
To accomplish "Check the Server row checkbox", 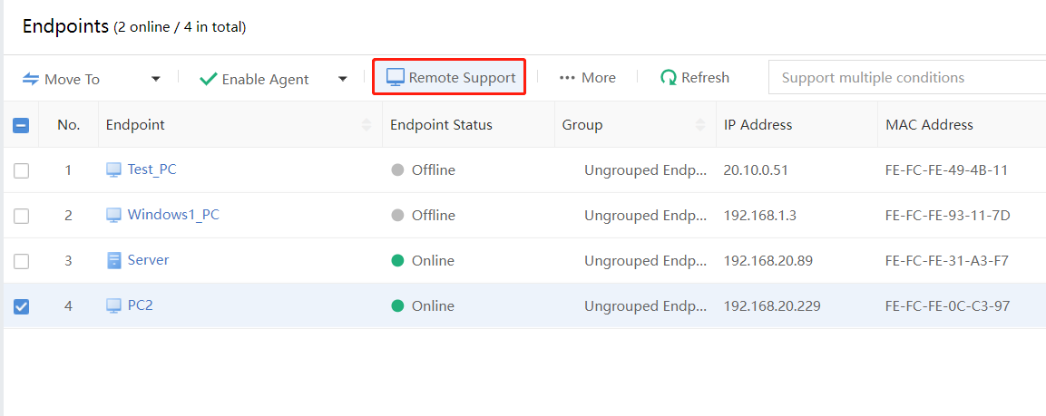I will coord(21,261).
